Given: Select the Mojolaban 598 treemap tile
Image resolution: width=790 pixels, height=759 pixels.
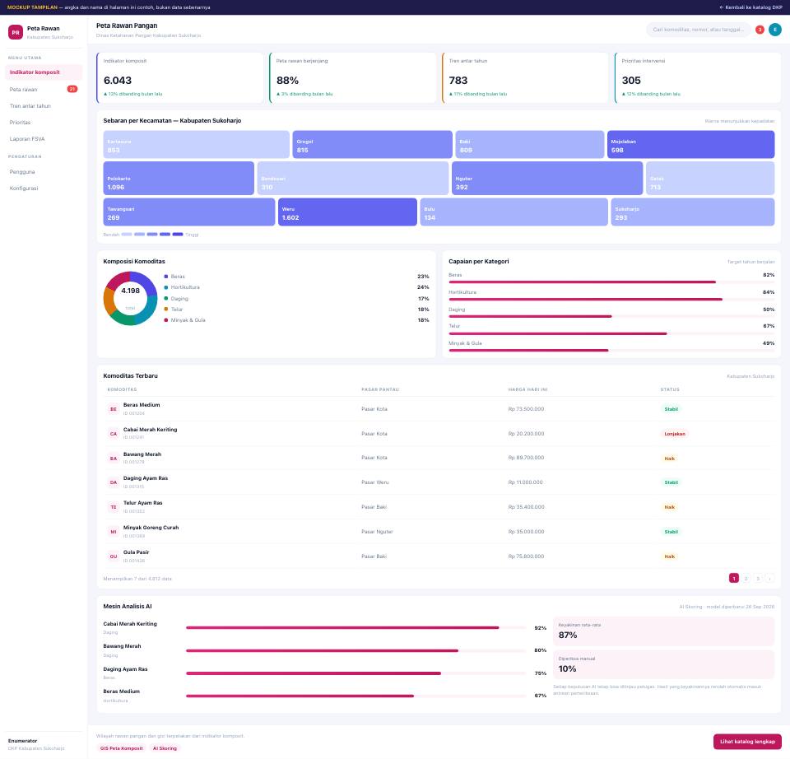Looking at the screenshot, I should (690, 145).
